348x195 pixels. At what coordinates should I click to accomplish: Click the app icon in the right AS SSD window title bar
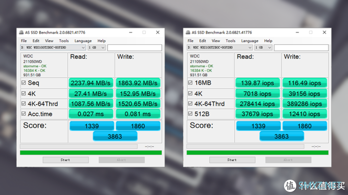pyautogui.click(x=188, y=33)
